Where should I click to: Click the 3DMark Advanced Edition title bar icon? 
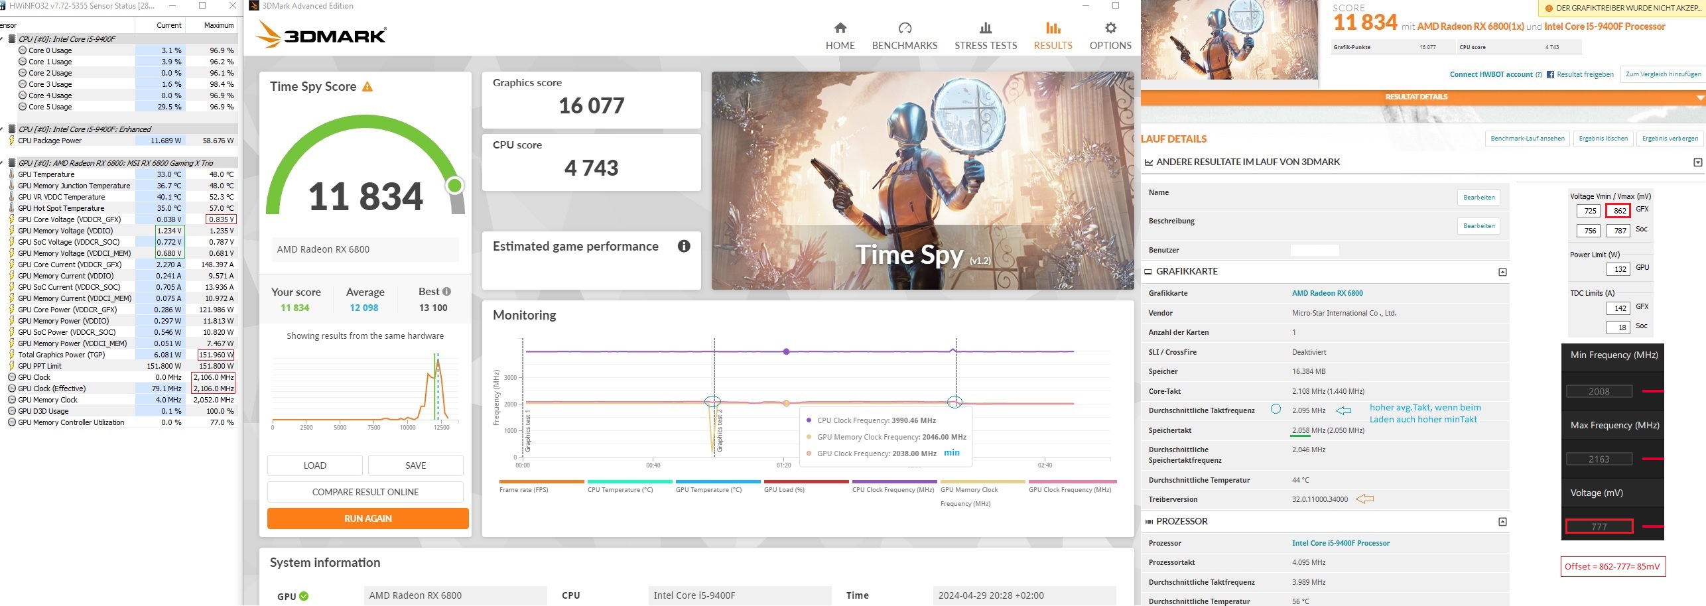[x=254, y=6]
